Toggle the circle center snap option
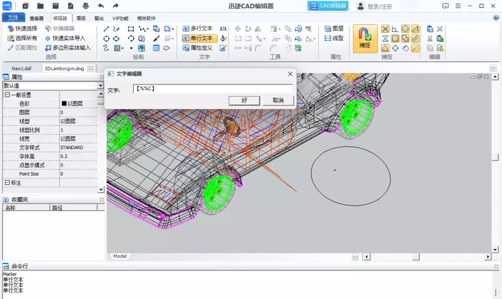Viewport: 502px width, 299px height. click(x=405, y=29)
